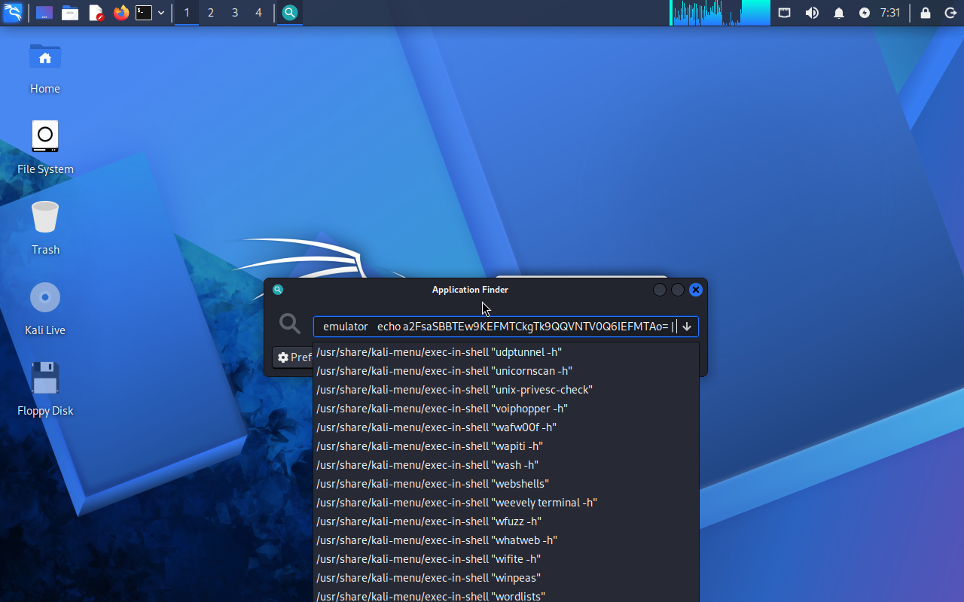Image resolution: width=964 pixels, height=602 pixels.
Task: Open the text editor panel icon
Action: point(96,13)
